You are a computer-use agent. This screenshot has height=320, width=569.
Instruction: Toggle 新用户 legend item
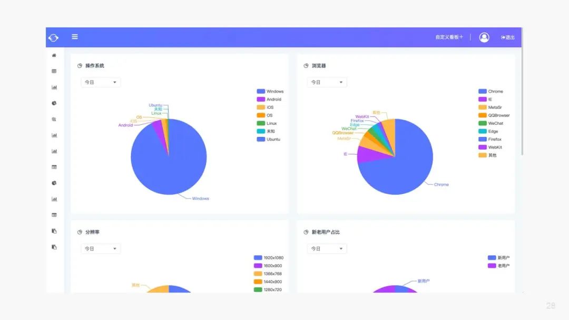[498, 258]
